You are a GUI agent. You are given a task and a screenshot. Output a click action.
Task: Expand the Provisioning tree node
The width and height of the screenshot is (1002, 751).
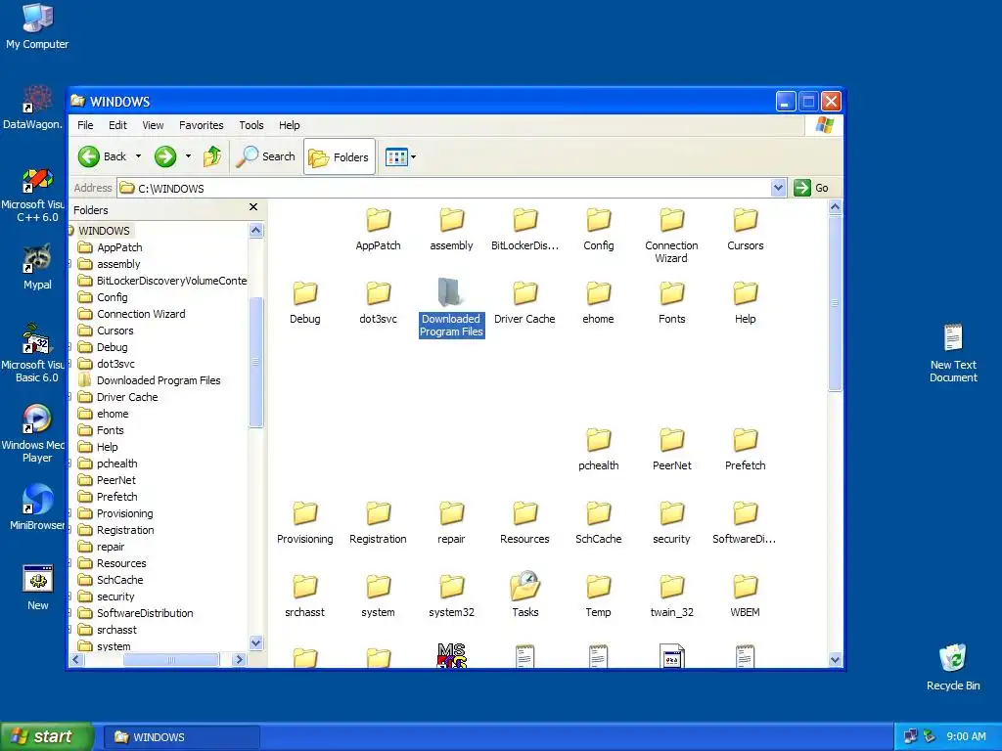pyautogui.click(x=69, y=512)
